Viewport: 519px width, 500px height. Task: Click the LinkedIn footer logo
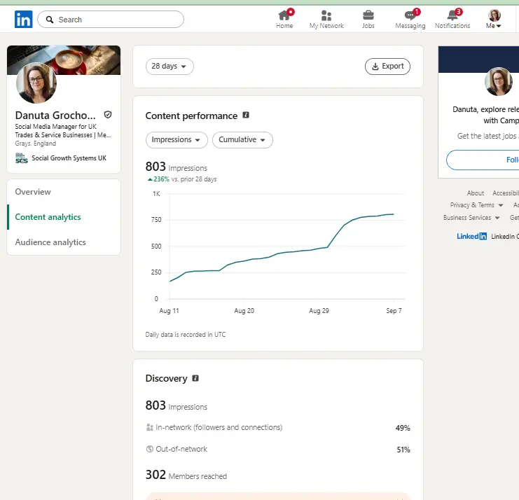(471, 236)
